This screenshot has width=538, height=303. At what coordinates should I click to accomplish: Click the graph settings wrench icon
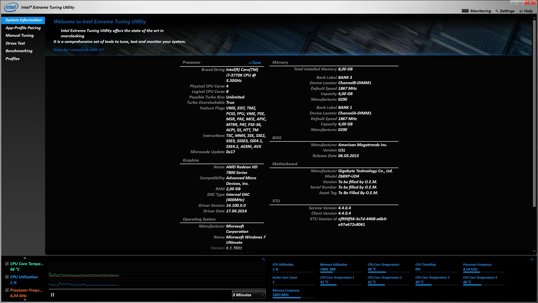(263, 259)
